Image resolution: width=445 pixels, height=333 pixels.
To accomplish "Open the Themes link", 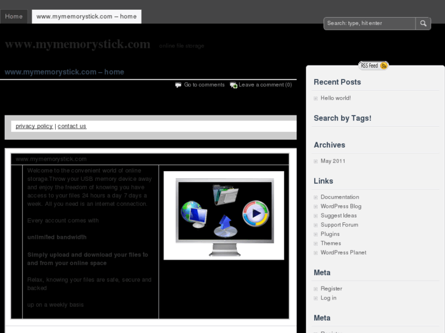I will (331, 243).
